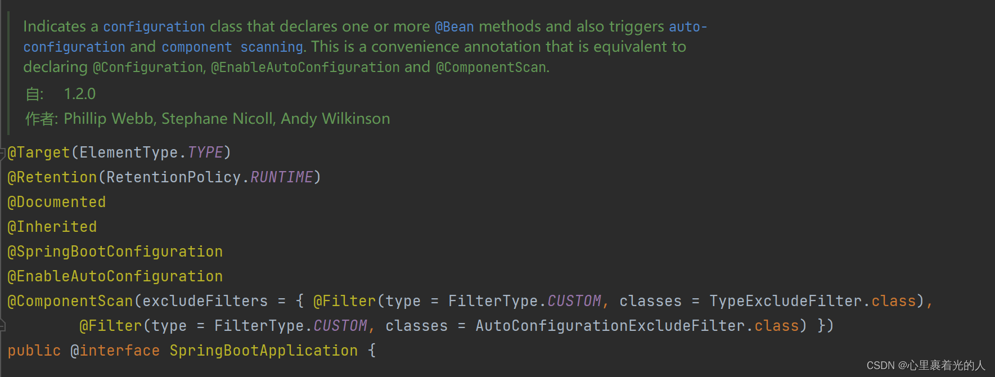The height and width of the screenshot is (377, 995).
Task: Click TypeExcludeFilter class reference
Action: pyautogui.click(x=785, y=301)
